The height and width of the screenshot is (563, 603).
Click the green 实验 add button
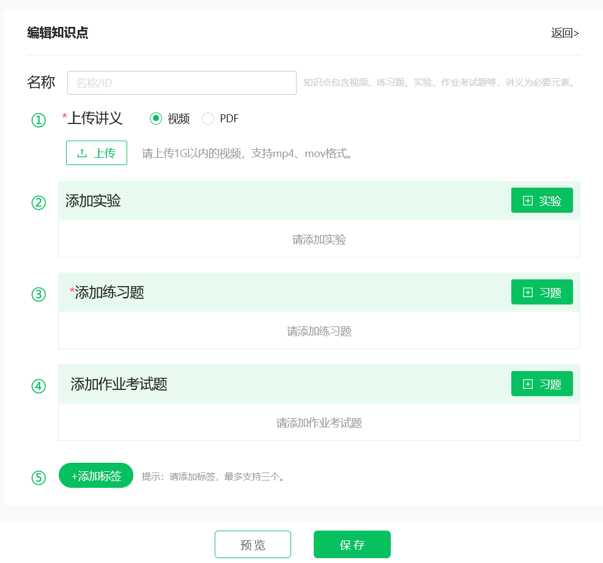tap(542, 201)
